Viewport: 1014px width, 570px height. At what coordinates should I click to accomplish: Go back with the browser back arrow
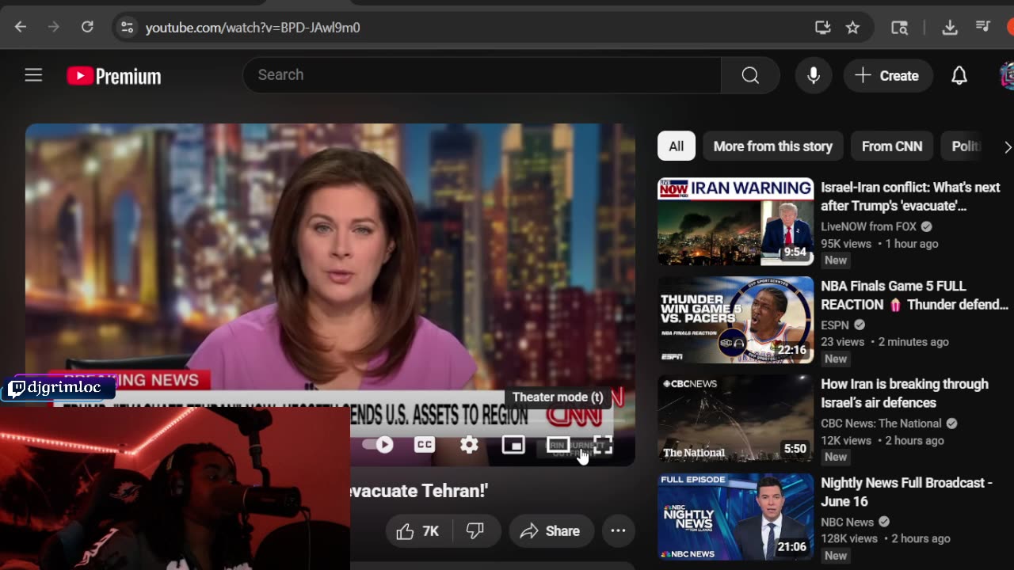coord(21,27)
